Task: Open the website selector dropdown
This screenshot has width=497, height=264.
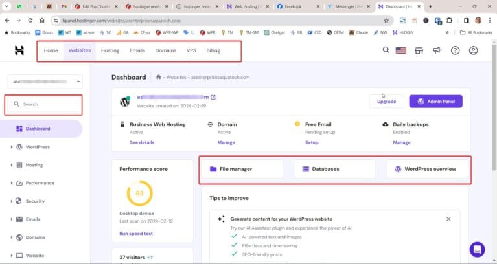Action: [45, 82]
